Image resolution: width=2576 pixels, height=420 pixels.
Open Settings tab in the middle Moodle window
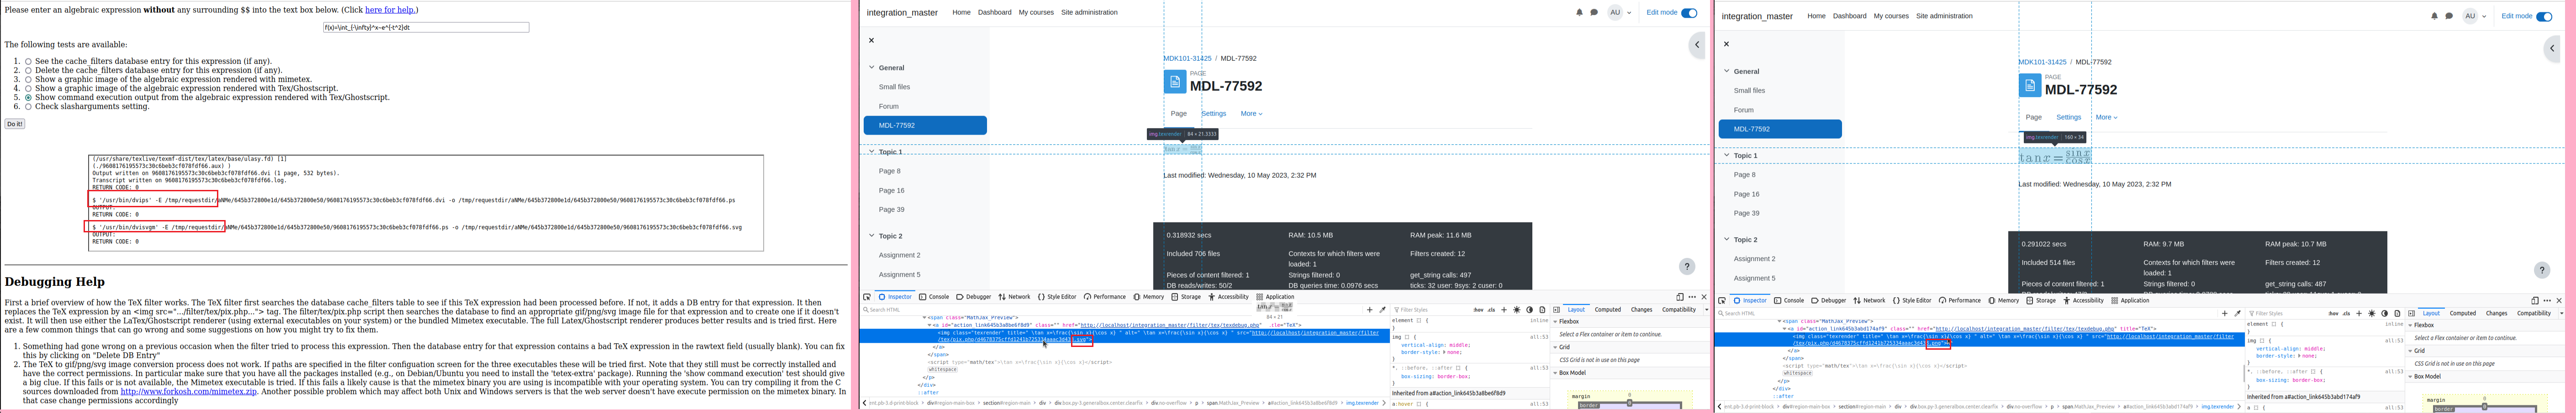[x=1213, y=114]
